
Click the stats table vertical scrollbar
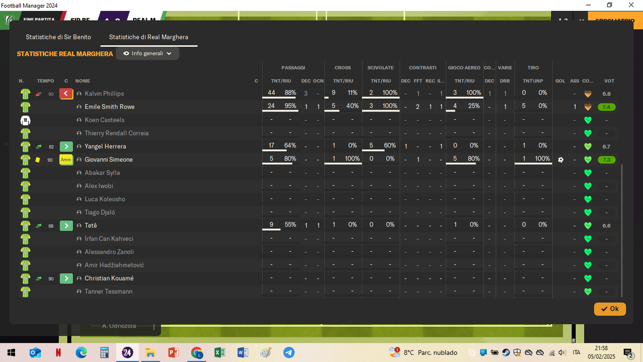[x=622, y=230]
